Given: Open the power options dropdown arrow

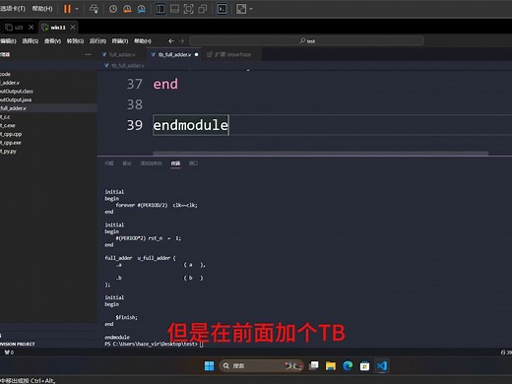Looking at the screenshot, I should pos(77,9).
